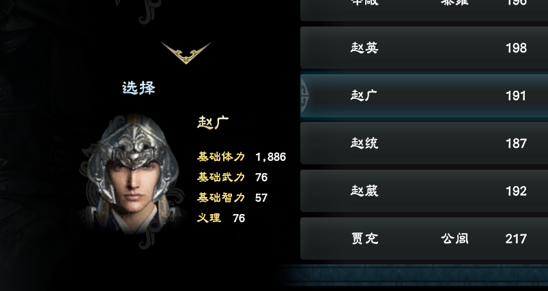The image size is (548, 291).
Task: Click the 57 intelligence value
Action: pyautogui.click(x=261, y=198)
